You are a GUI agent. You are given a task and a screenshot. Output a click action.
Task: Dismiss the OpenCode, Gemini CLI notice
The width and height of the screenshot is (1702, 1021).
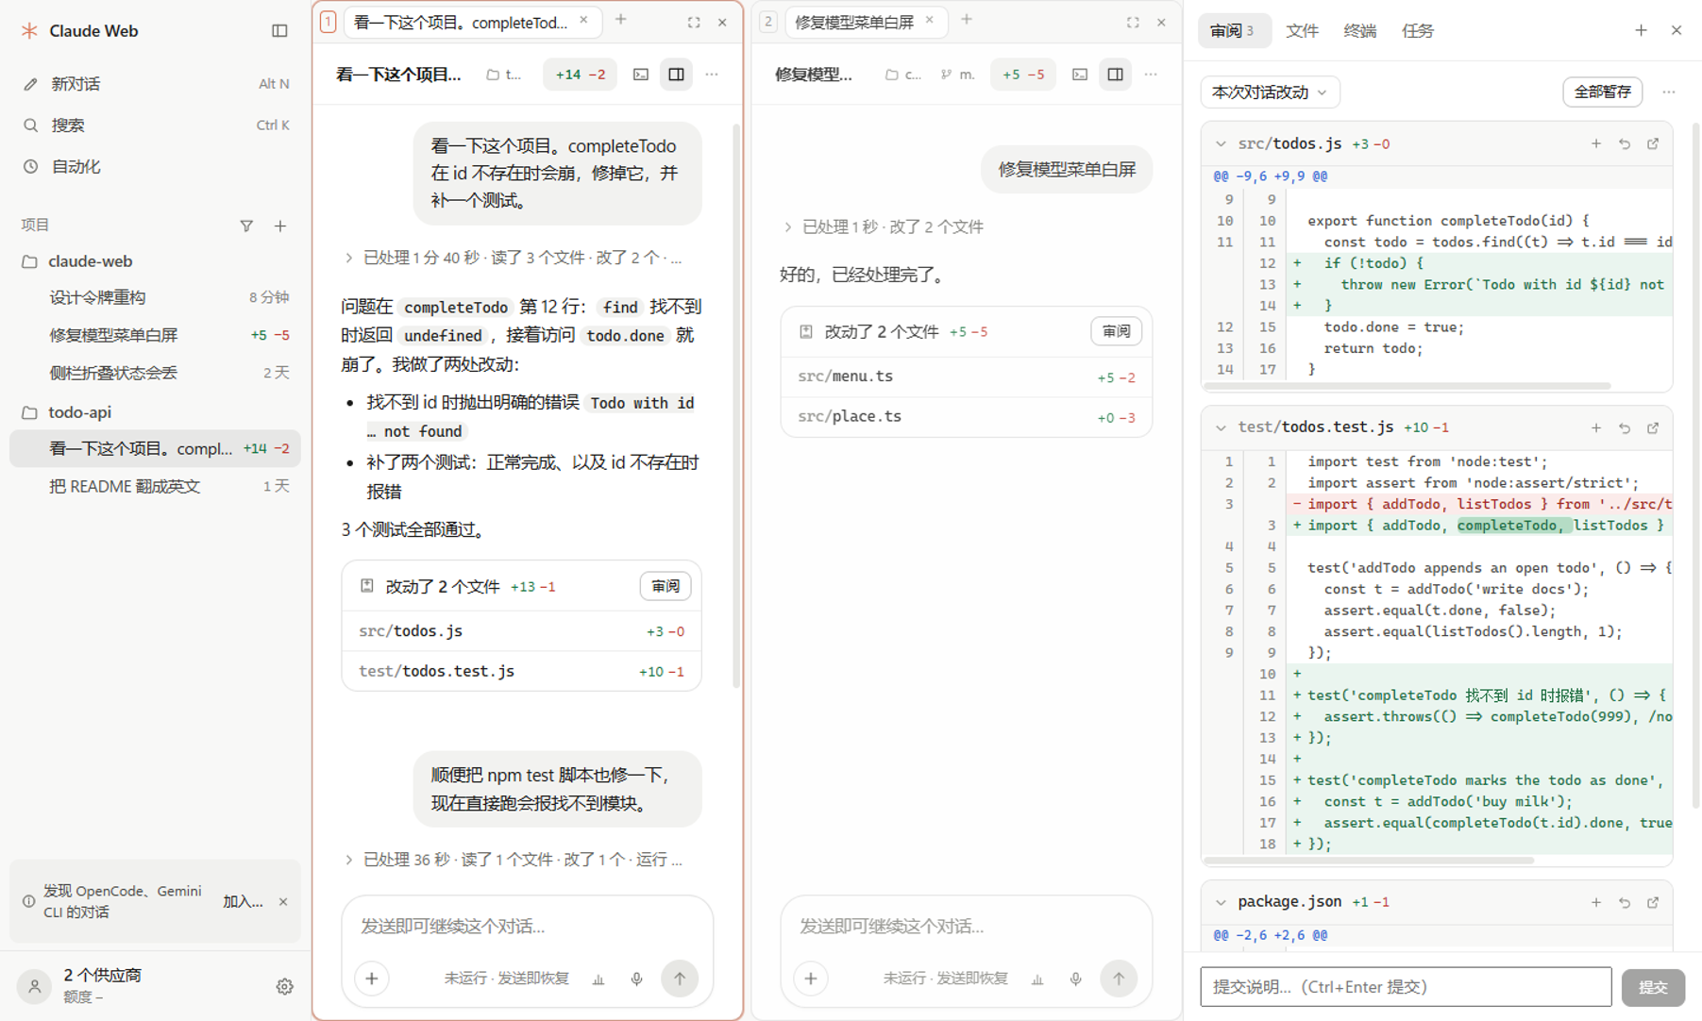283,901
